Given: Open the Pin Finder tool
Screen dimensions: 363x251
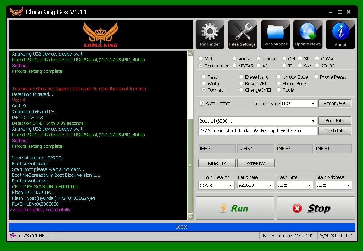Looking at the screenshot, I should [x=210, y=34].
